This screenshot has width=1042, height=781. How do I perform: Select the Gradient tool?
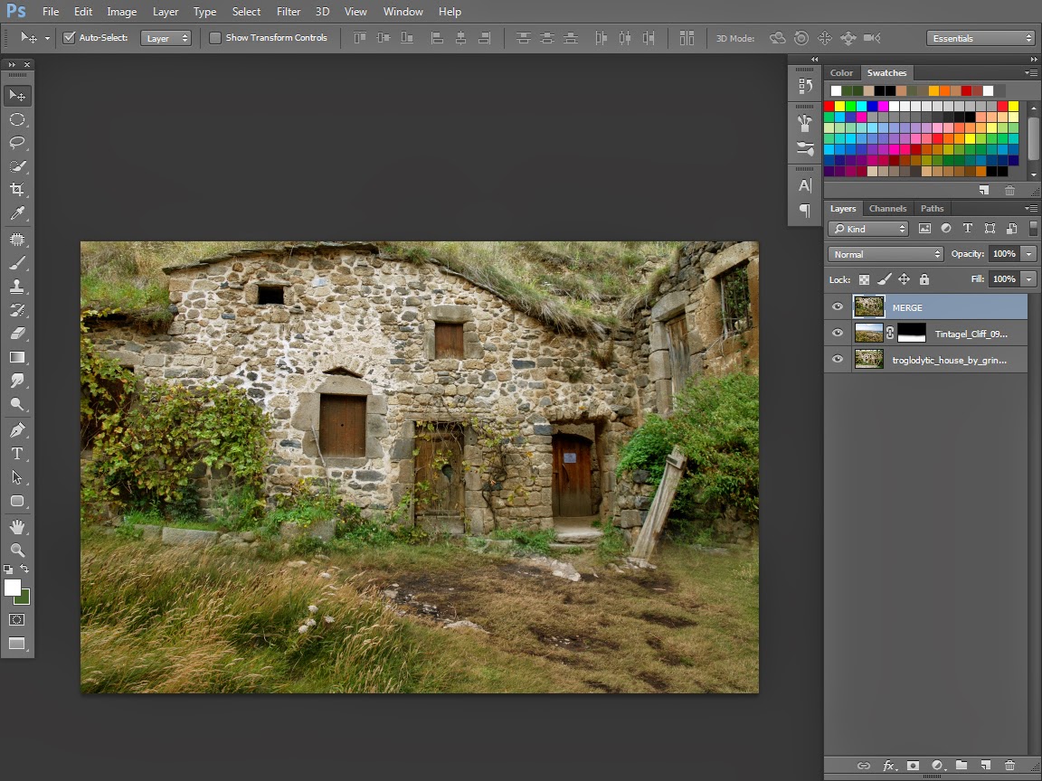(17, 357)
